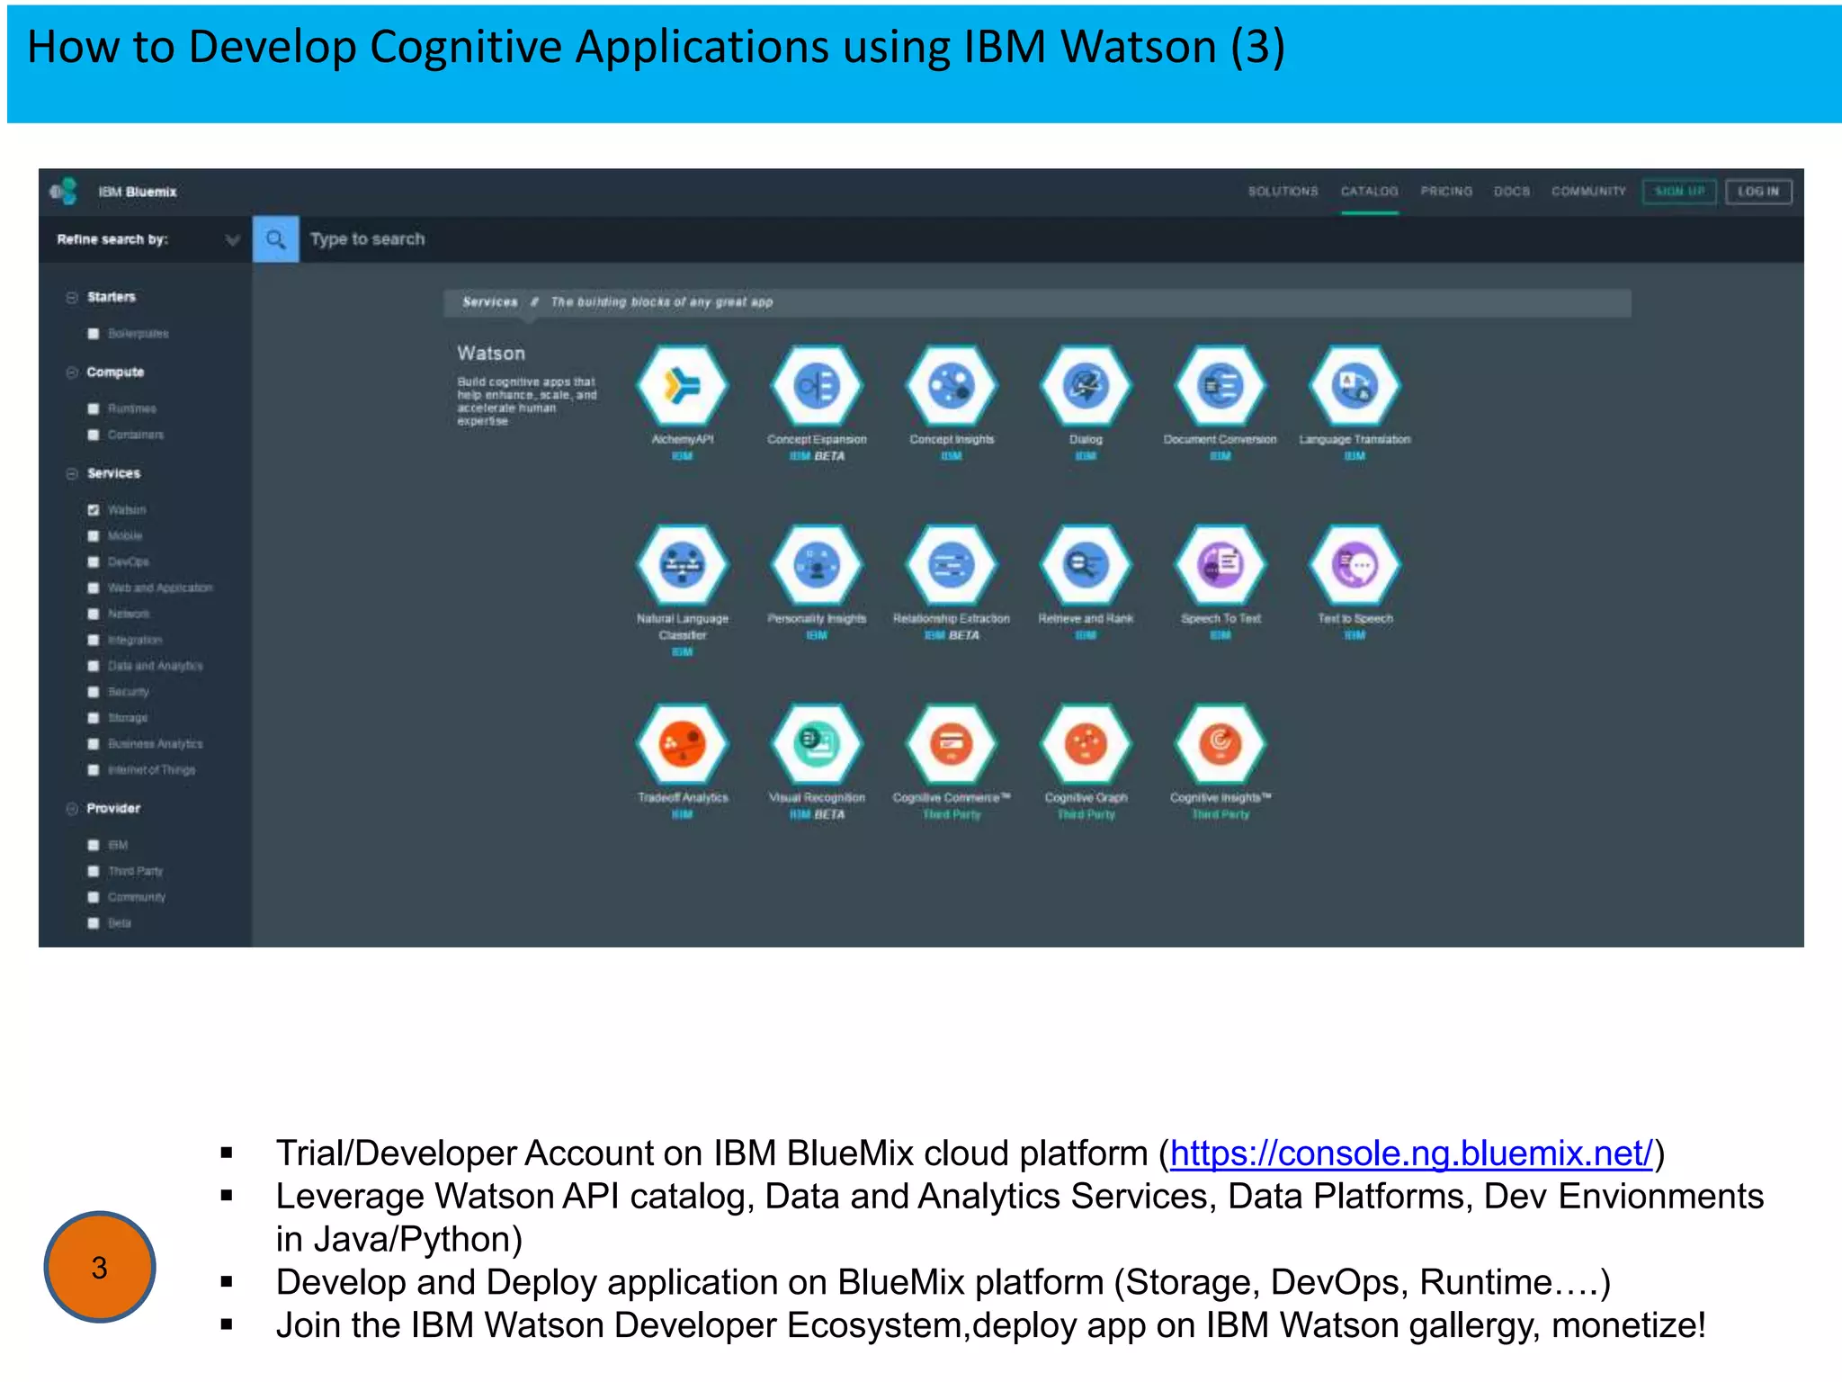Switch to the Catalog tab
Image resolution: width=1842 pixels, height=1382 pixels.
1369,192
